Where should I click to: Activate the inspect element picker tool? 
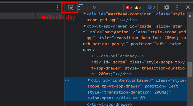tap(71, 7)
